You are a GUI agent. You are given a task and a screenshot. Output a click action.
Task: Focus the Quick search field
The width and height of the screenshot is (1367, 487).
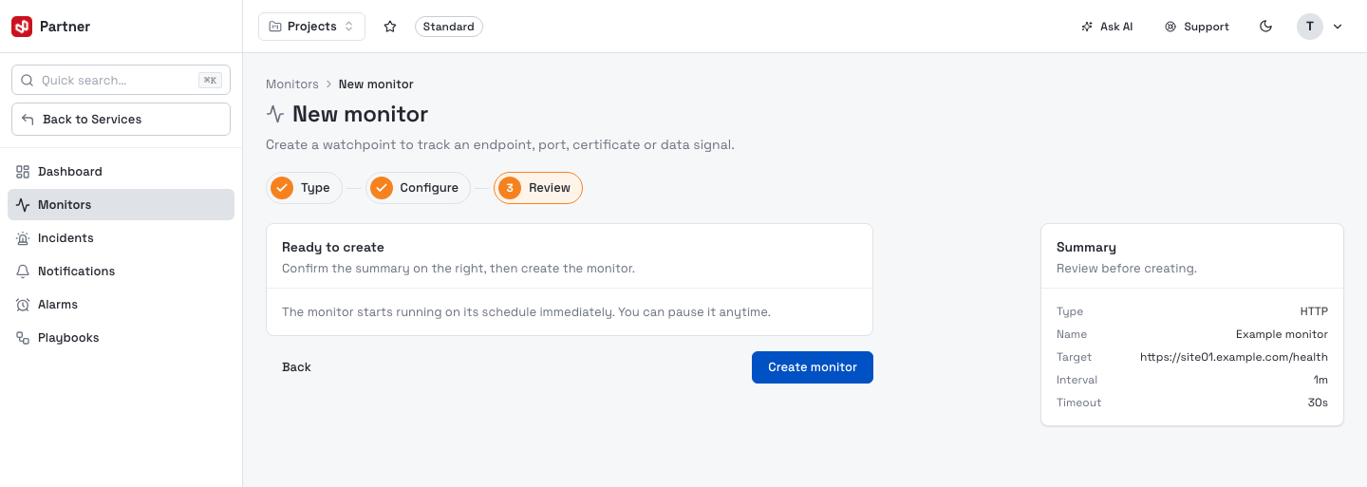click(x=121, y=81)
